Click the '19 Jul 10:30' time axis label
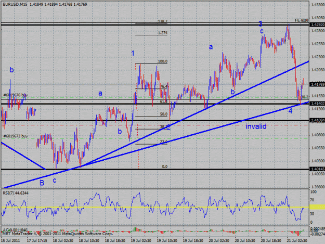Image resolution: width=325 pixels, height=244 pixels. click(x=167, y=240)
